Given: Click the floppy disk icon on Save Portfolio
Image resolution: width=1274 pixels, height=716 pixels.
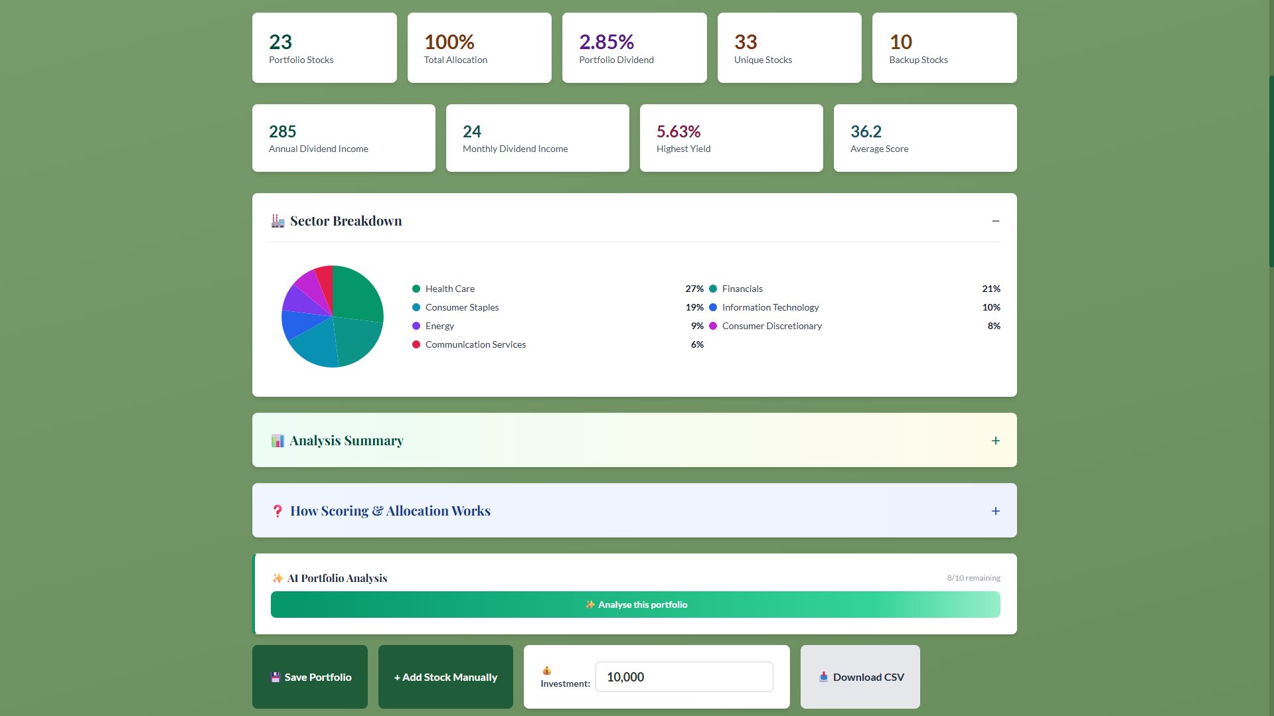Looking at the screenshot, I should pyautogui.click(x=276, y=677).
